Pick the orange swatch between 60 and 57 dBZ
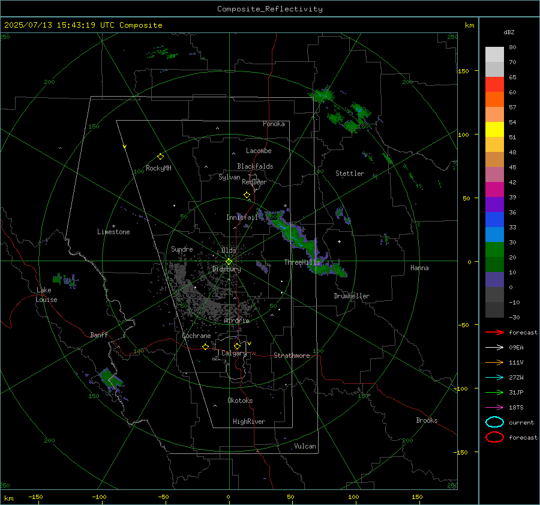The height and width of the screenshot is (505, 540). point(494,100)
